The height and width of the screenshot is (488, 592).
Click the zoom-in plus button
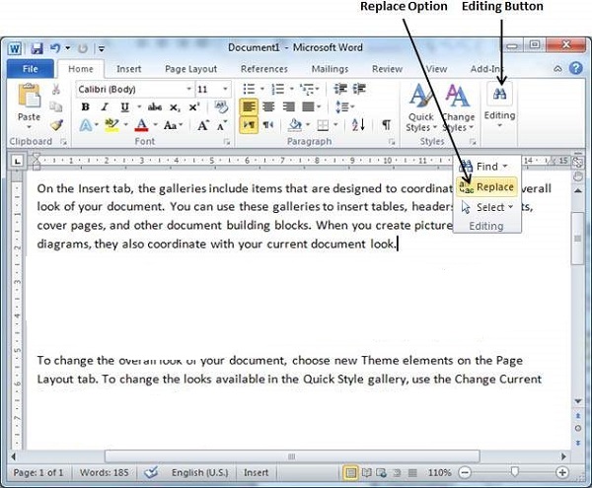pyautogui.click(x=561, y=472)
